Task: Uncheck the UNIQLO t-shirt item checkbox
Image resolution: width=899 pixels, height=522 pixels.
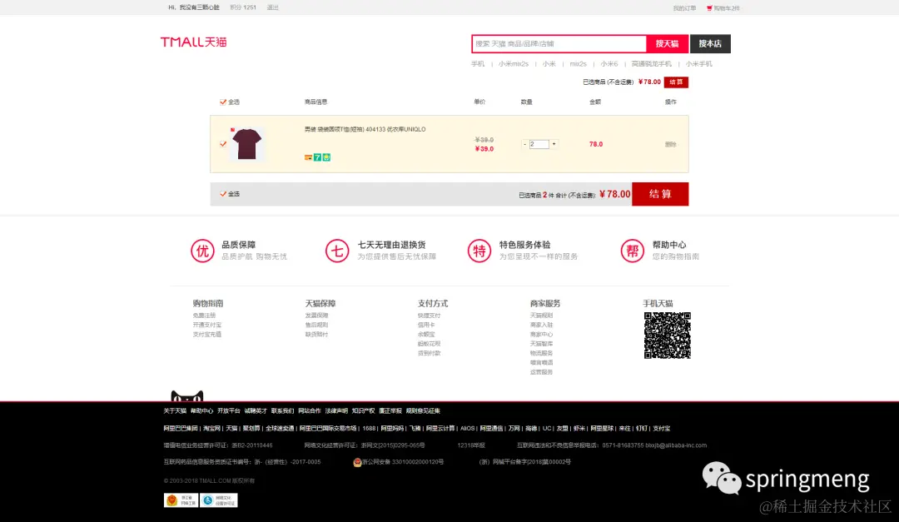Action: point(223,144)
